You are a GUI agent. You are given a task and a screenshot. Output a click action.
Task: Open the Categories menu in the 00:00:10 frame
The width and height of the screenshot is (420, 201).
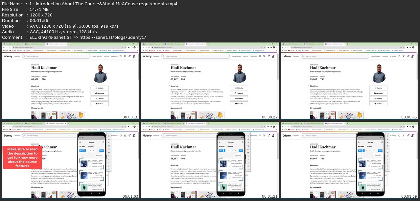click(17, 56)
